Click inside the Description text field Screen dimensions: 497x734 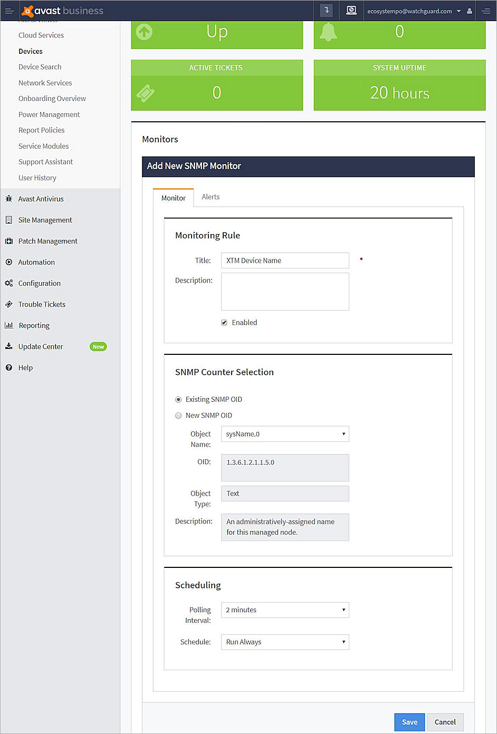pos(285,292)
